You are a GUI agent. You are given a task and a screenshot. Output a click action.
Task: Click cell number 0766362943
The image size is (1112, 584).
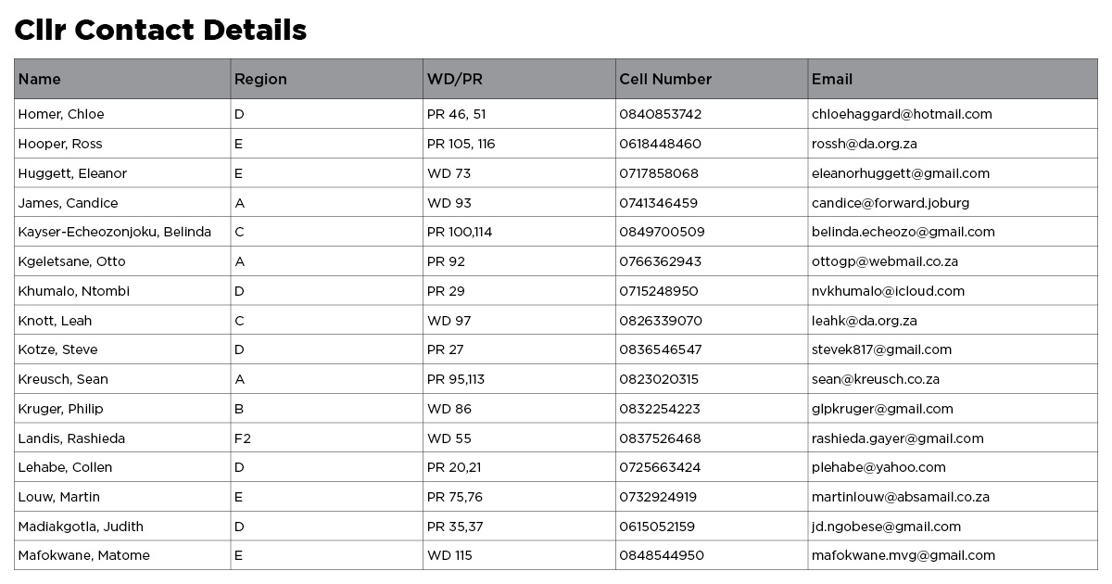(x=660, y=261)
